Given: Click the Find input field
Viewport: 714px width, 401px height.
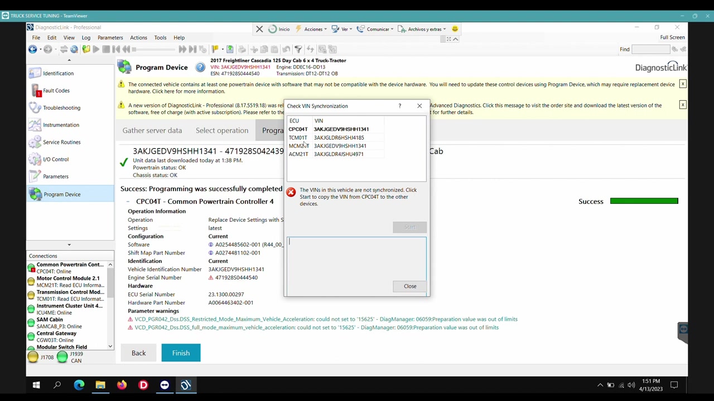Looking at the screenshot, I should (651, 49).
